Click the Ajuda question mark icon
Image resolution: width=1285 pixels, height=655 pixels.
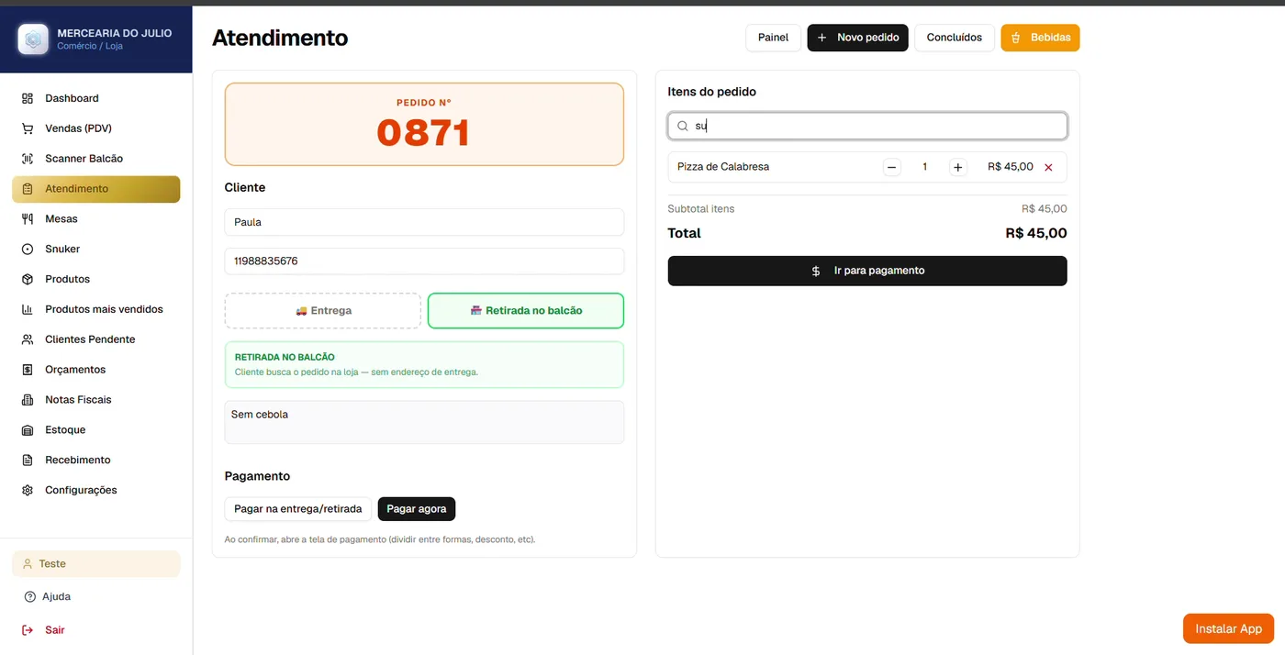[x=29, y=597]
